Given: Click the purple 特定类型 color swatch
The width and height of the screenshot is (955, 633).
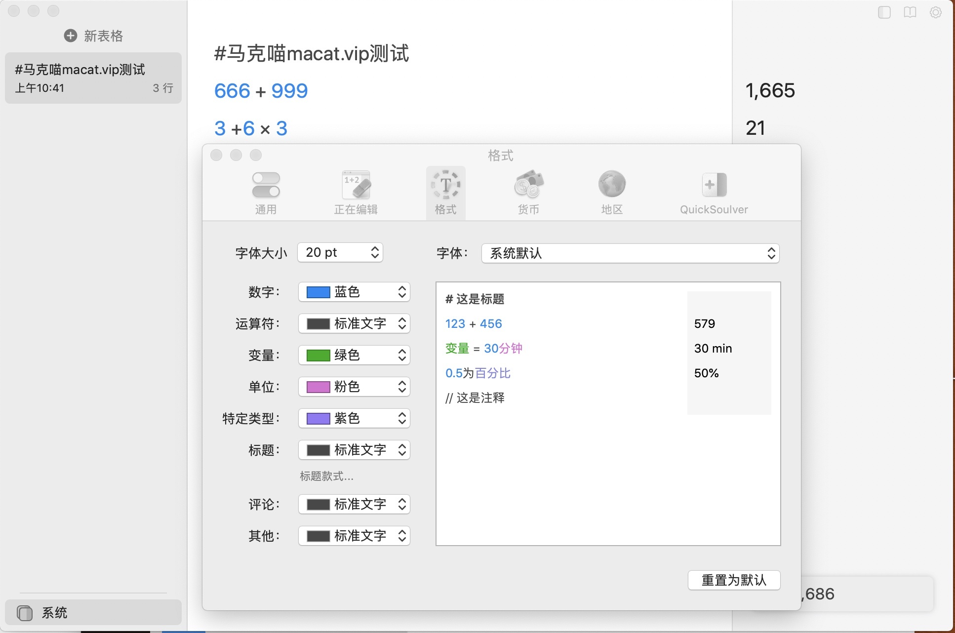Looking at the screenshot, I should point(318,419).
